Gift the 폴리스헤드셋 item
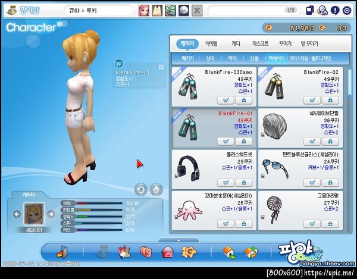357x279 pixels. 243,183
